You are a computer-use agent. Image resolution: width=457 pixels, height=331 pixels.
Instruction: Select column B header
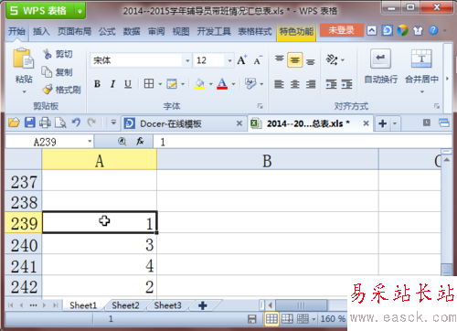[x=268, y=160]
